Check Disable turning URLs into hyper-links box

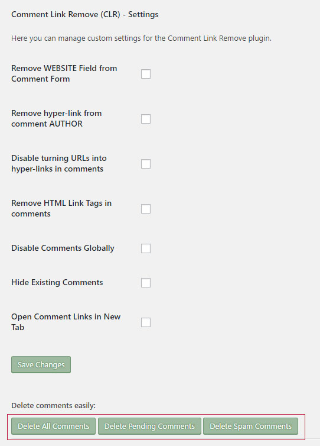(146, 164)
